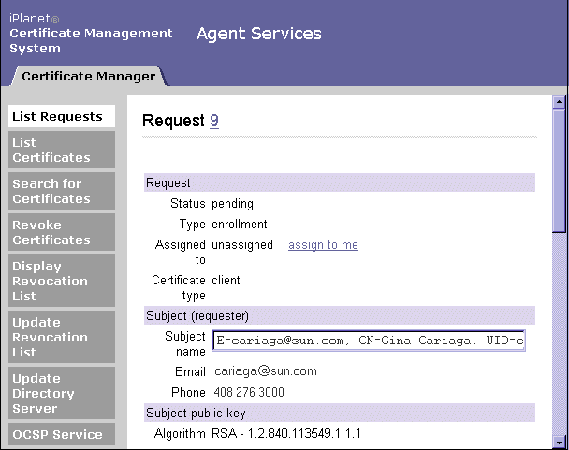569x450 pixels.
Task: Click the request number 9 link
Action: 214,121
